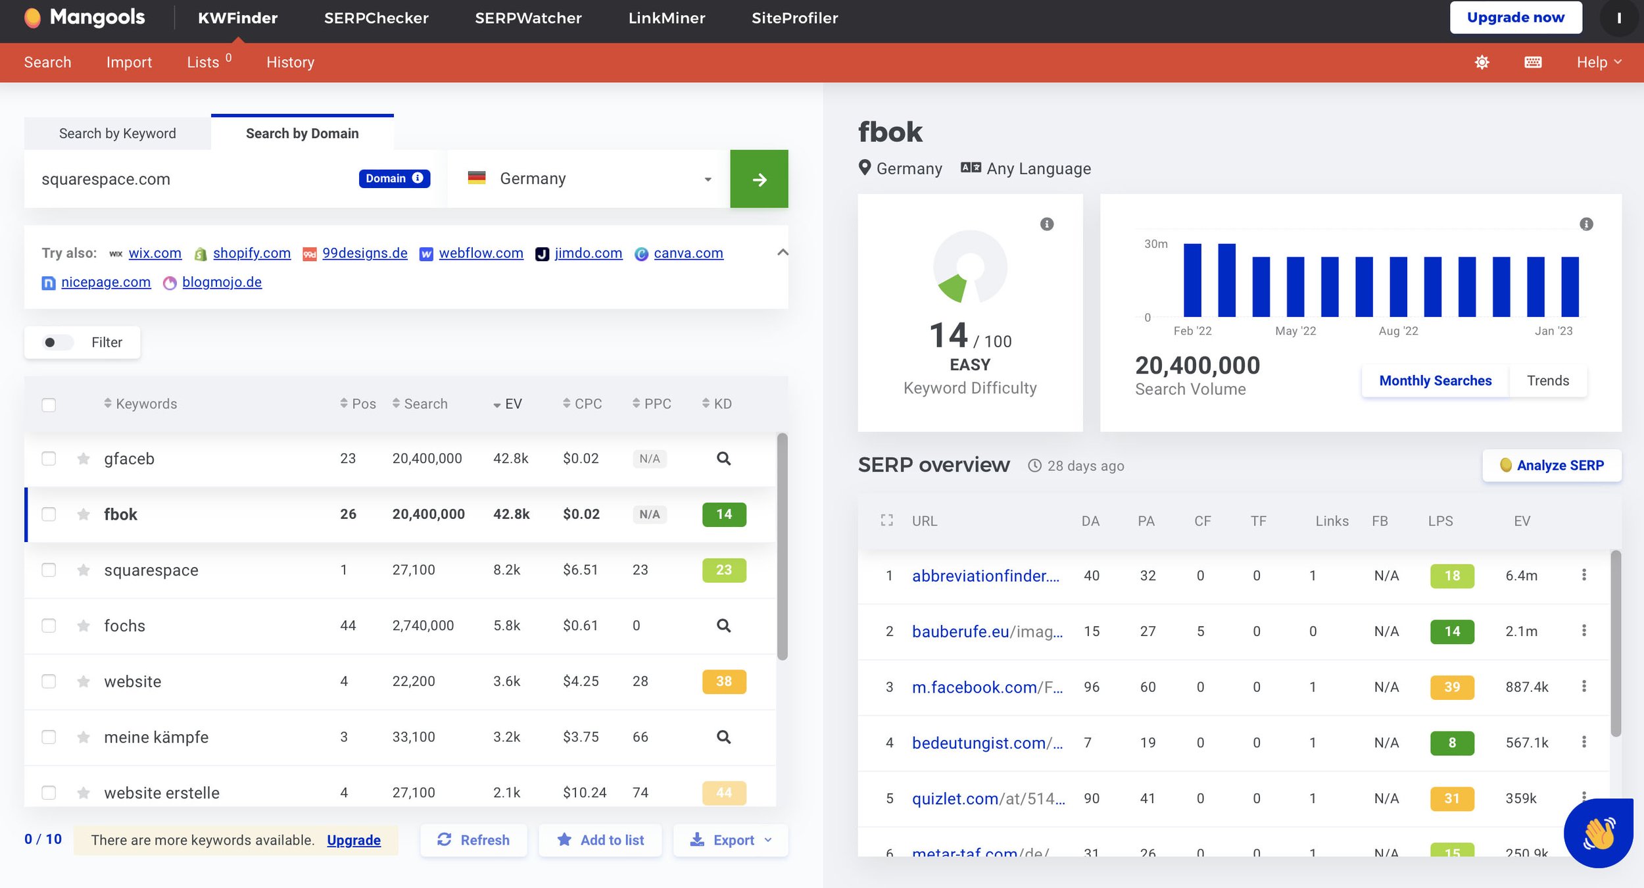Open the Help menu
The height and width of the screenshot is (888, 1644).
click(1599, 62)
